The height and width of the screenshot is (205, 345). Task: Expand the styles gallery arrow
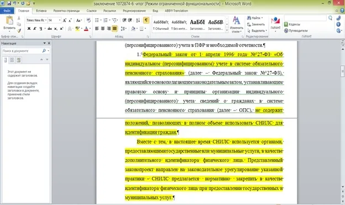227,30
